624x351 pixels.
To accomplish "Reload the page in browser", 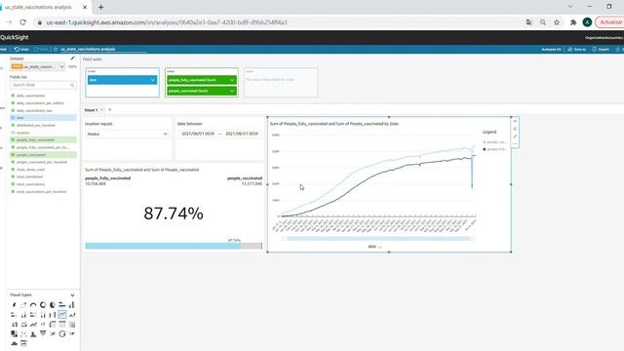I will click(22, 22).
